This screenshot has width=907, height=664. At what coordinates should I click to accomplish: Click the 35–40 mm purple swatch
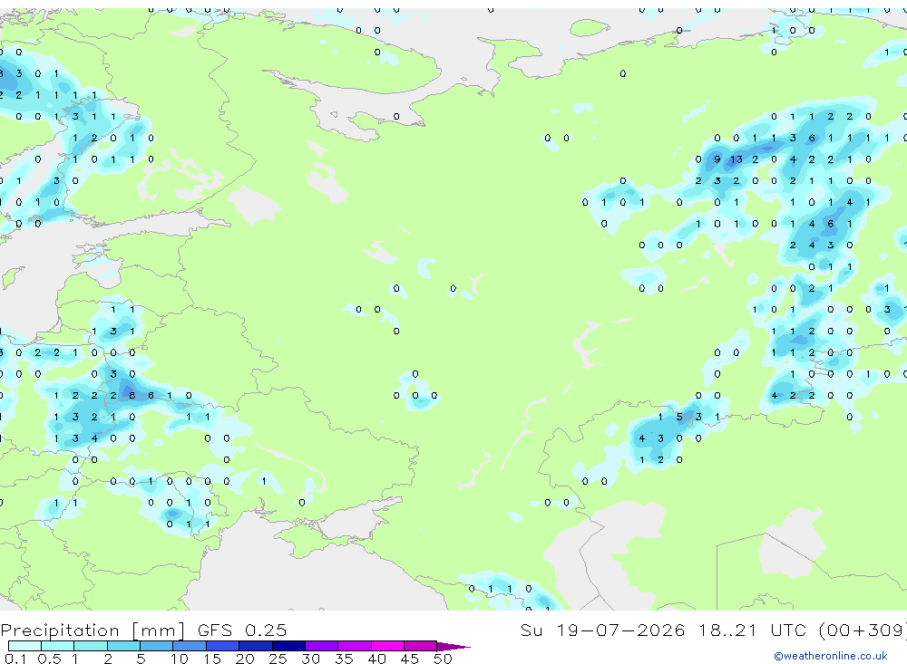tap(354, 646)
